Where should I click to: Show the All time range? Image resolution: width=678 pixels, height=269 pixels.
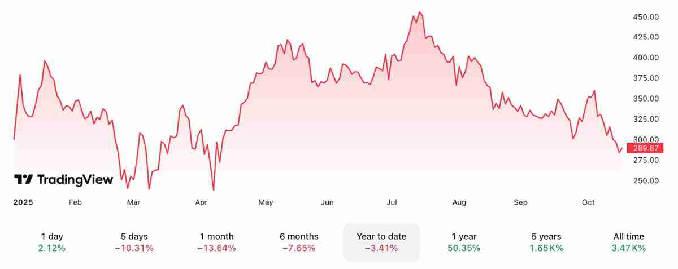click(x=628, y=242)
